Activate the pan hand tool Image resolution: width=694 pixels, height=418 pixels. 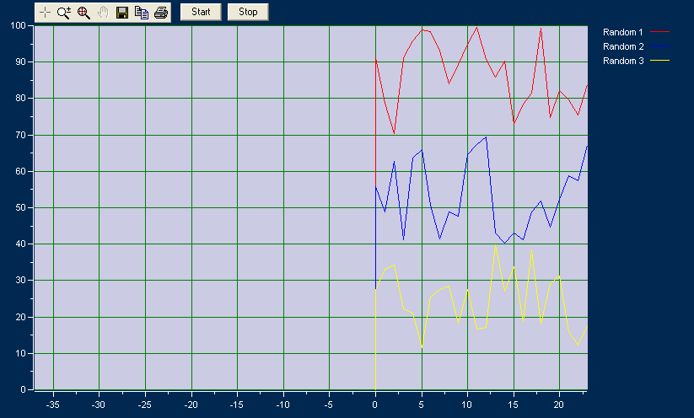click(103, 13)
